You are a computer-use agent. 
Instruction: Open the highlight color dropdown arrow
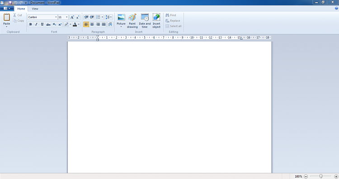pos(71,24)
